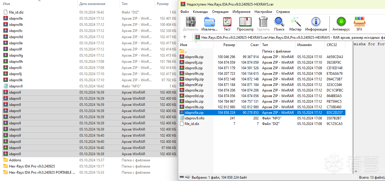Click the greyed Удалить (Delete) trash icon
Image resolution: width=385 pixels, height=181 pixels.
click(x=263, y=22)
